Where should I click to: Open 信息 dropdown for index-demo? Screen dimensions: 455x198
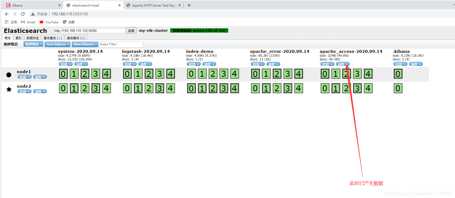(x=194, y=64)
